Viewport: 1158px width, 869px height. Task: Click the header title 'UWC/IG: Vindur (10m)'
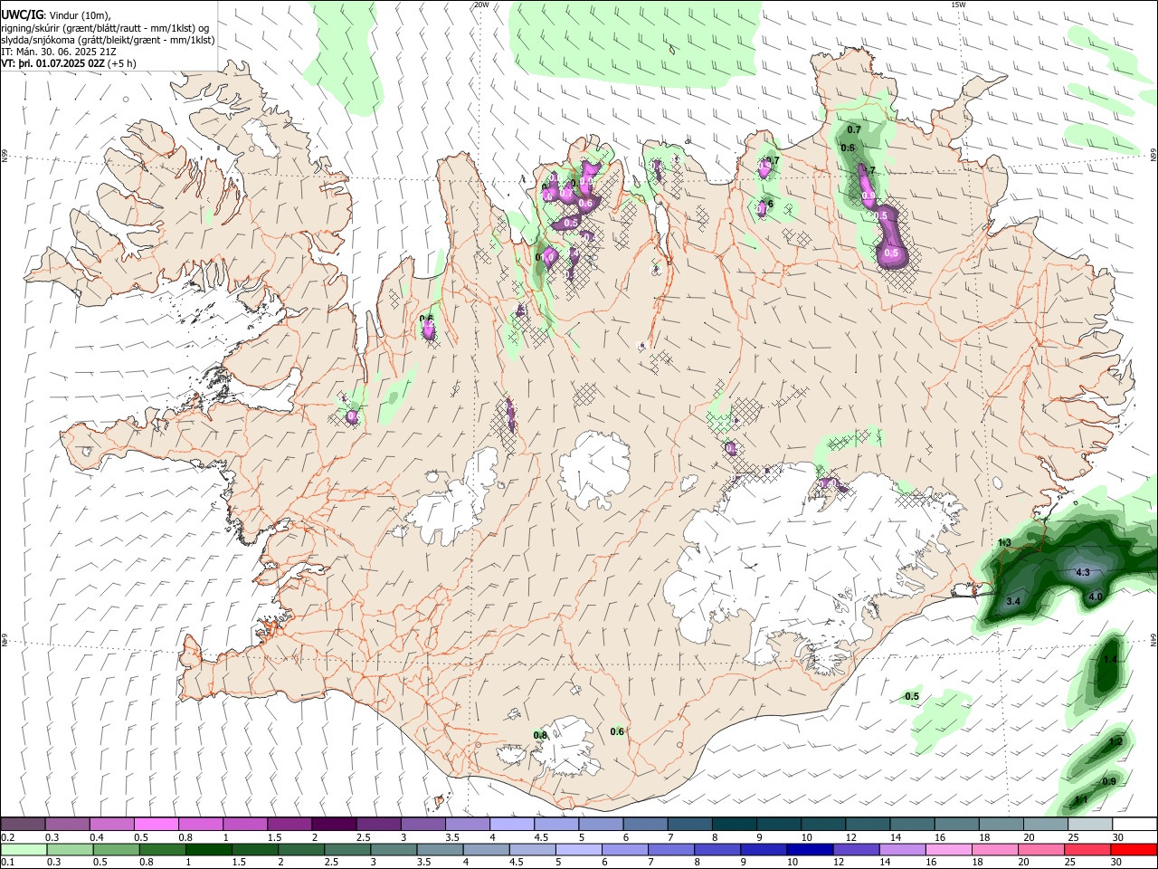pos(56,15)
